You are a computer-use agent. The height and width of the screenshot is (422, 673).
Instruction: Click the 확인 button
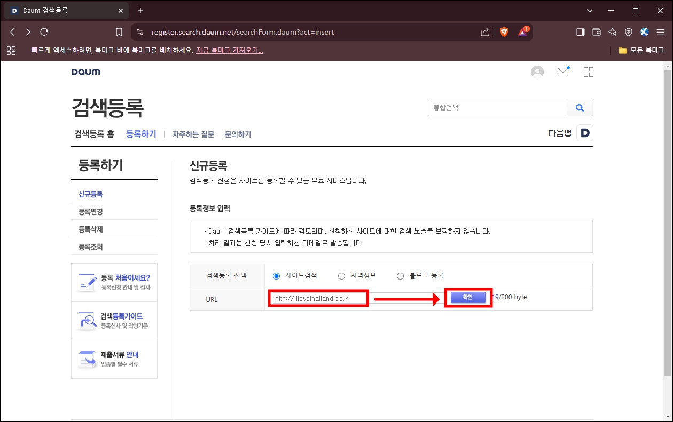[x=468, y=298]
